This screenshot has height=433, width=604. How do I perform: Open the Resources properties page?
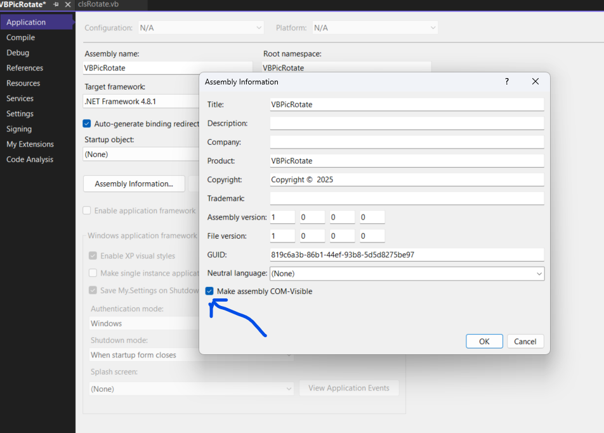pyautogui.click(x=23, y=83)
